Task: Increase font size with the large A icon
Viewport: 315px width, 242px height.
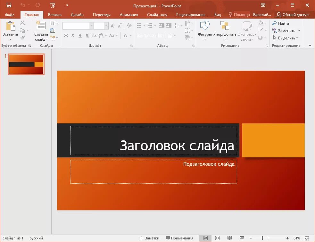Action: pyautogui.click(x=112, y=26)
